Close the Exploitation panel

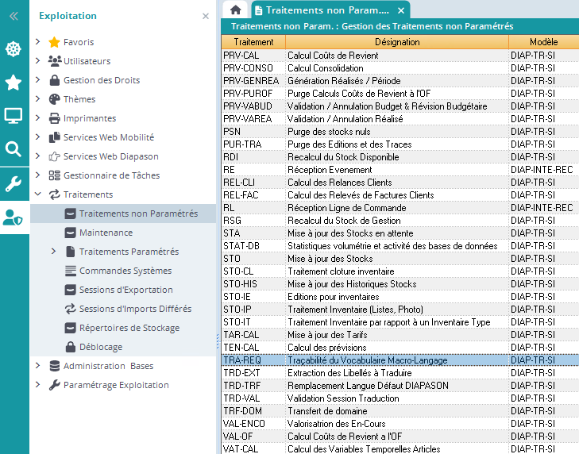(206, 16)
